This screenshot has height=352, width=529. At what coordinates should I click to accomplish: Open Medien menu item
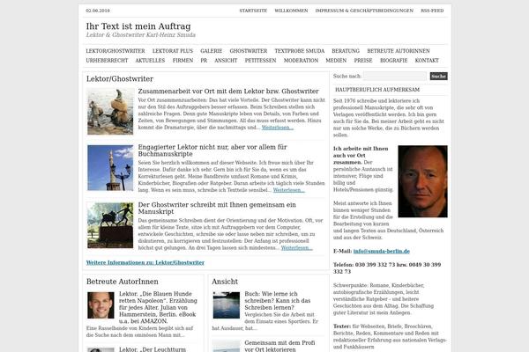[336, 61]
